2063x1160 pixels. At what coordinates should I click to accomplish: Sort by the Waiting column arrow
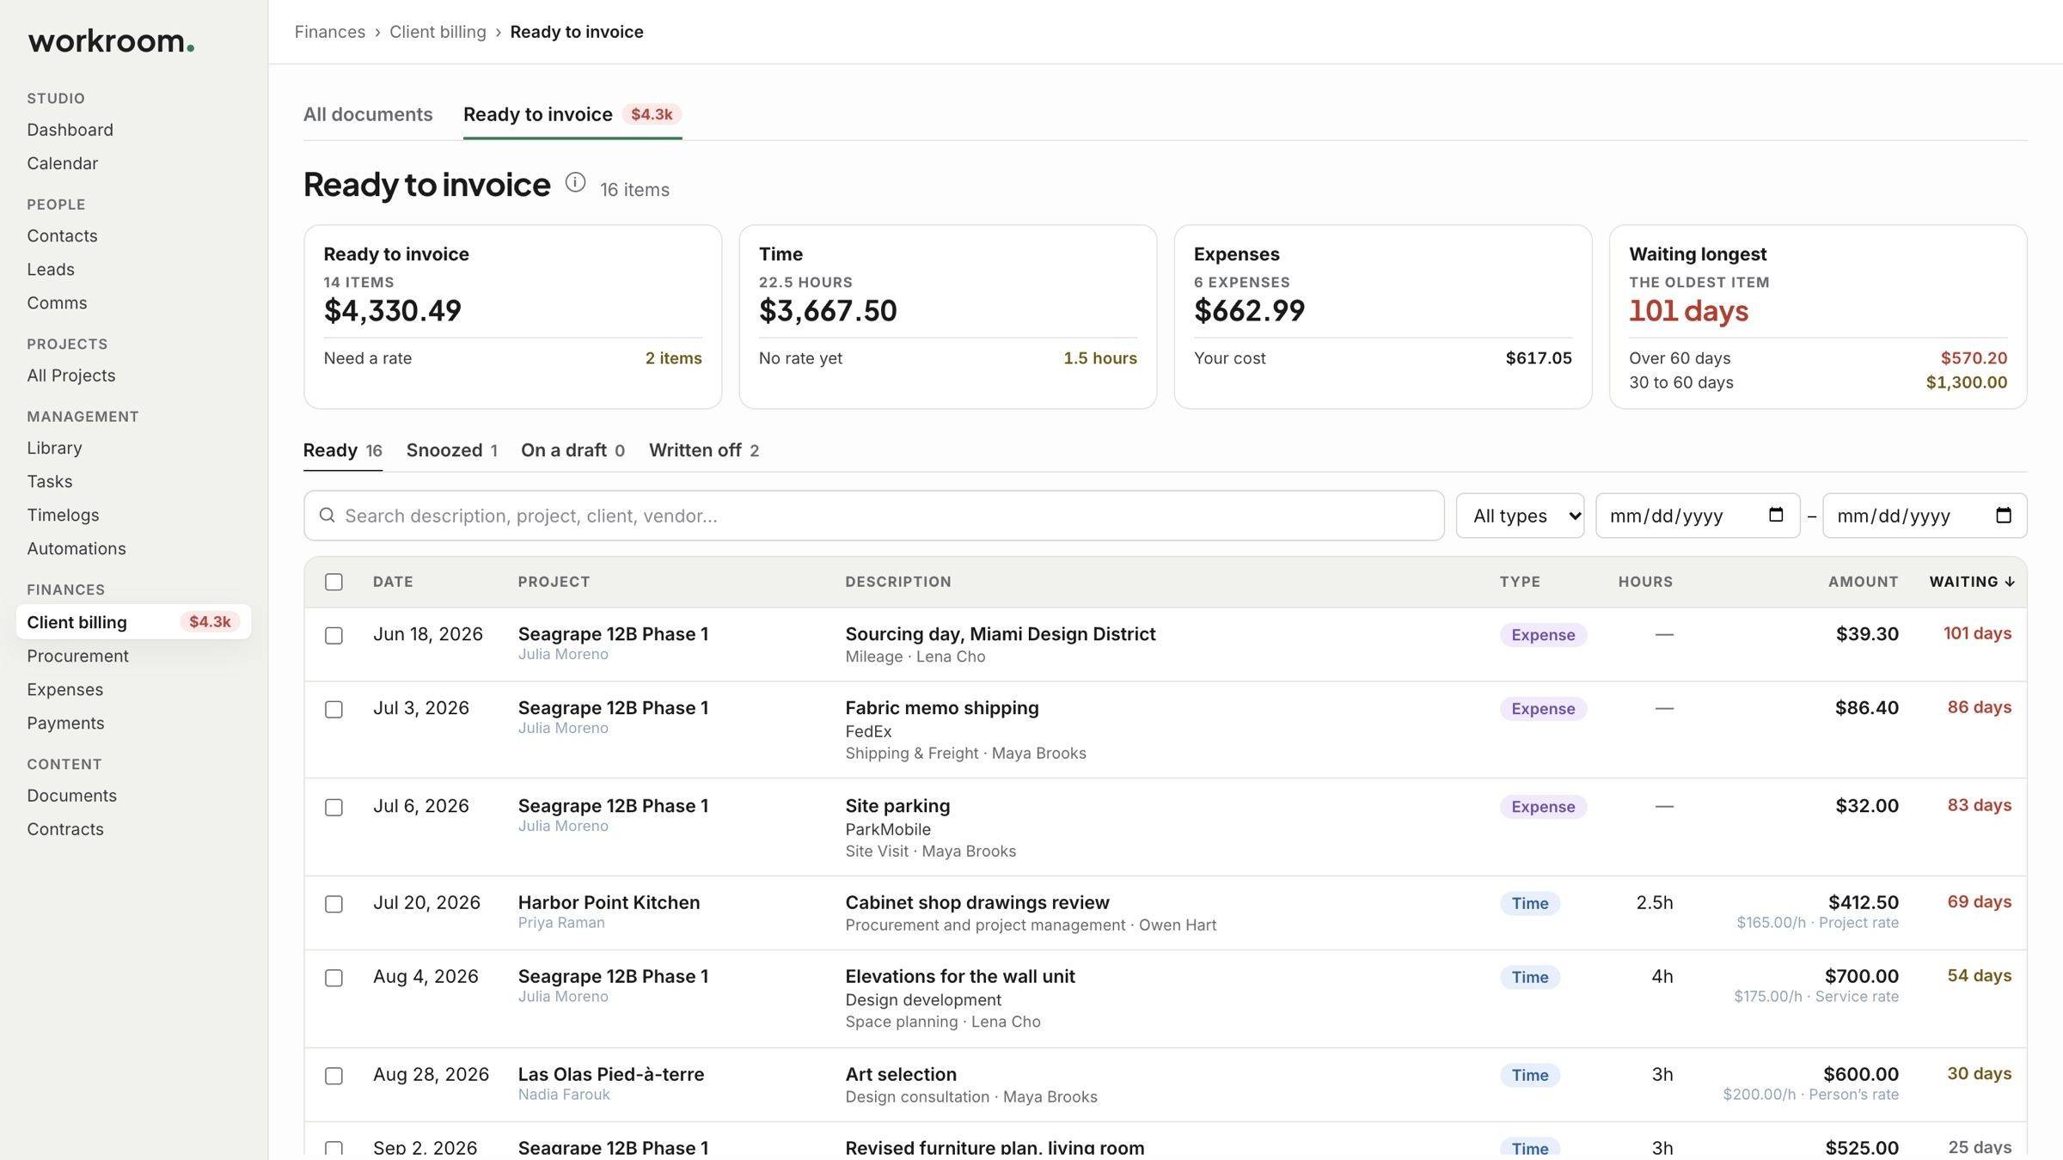2009,582
